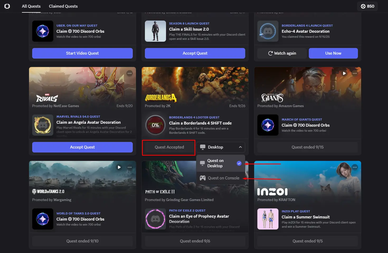388x253 pixels.
Task: Accept the Marvel Rivals quest
Action: [x=82, y=147]
